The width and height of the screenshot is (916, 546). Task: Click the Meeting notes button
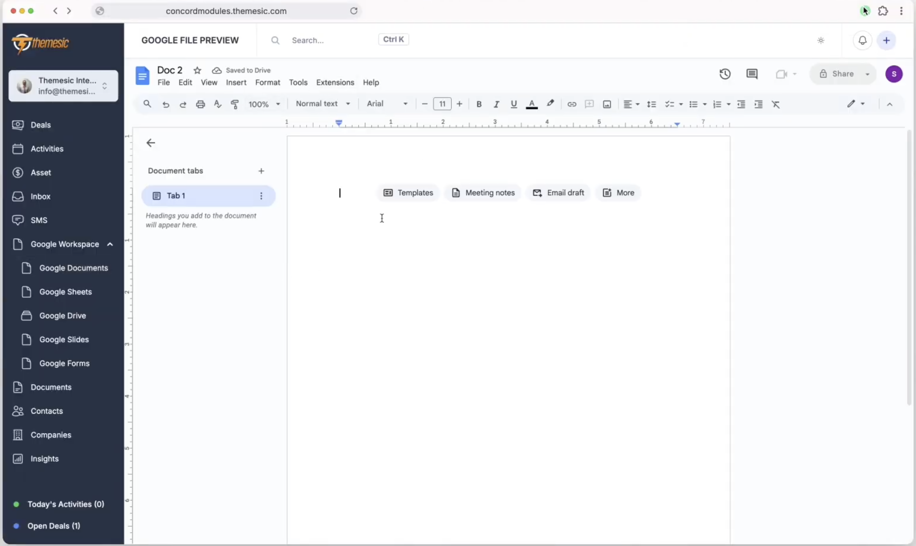click(483, 192)
